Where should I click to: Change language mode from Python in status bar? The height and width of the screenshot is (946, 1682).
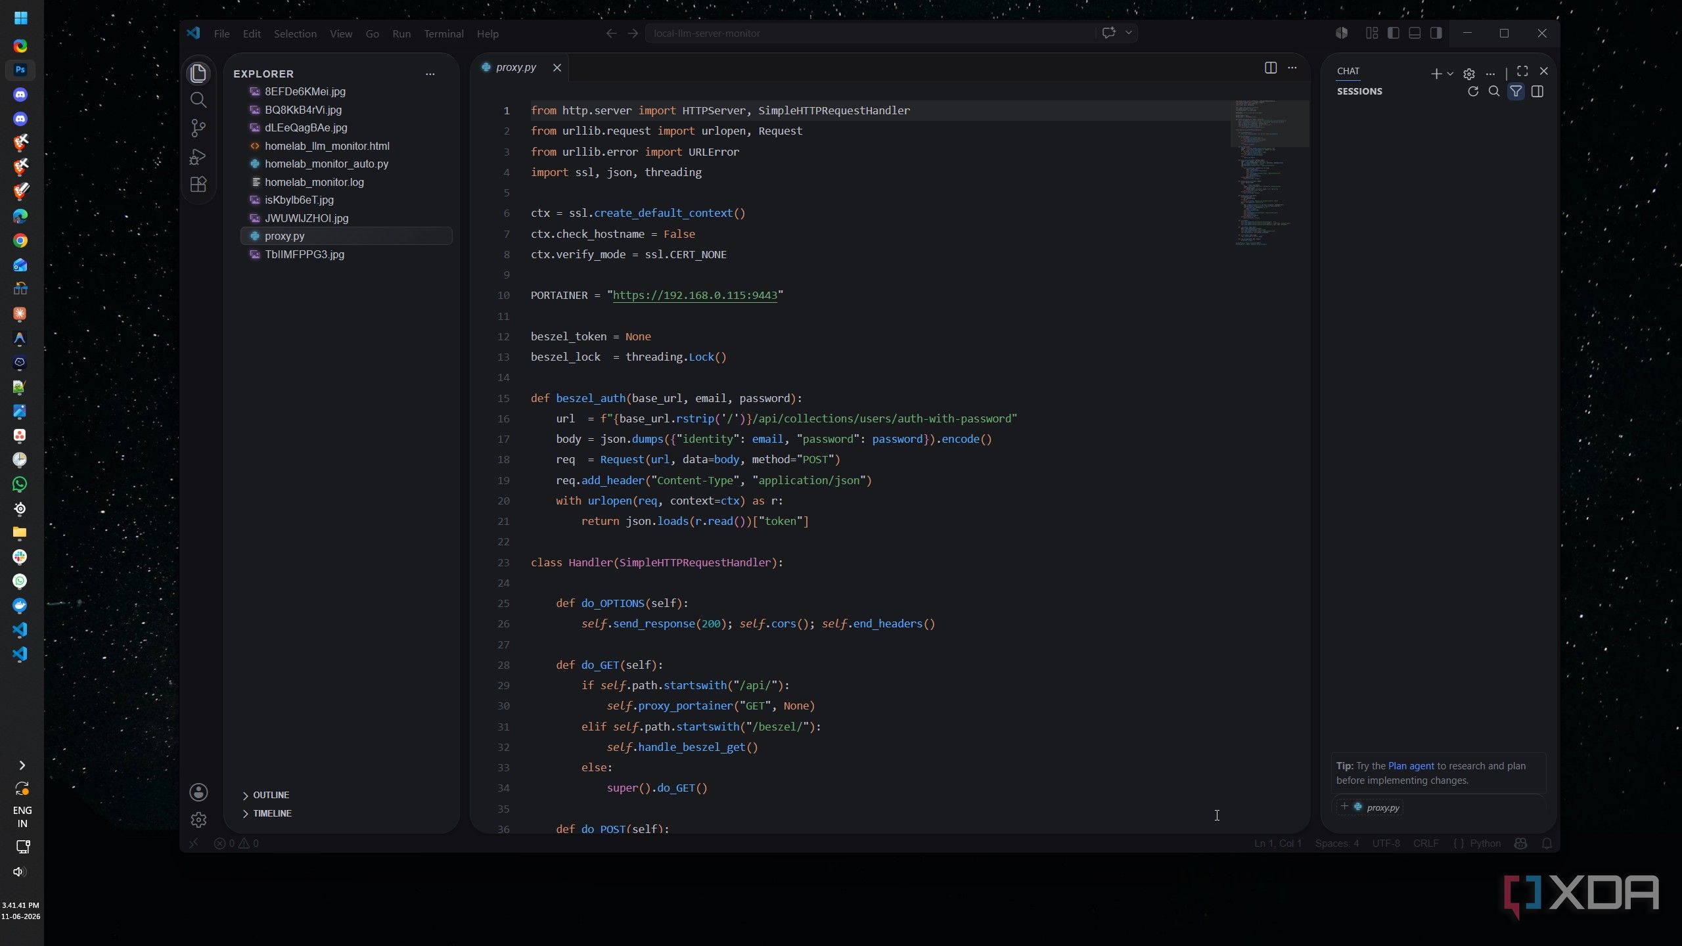point(1485,844)
